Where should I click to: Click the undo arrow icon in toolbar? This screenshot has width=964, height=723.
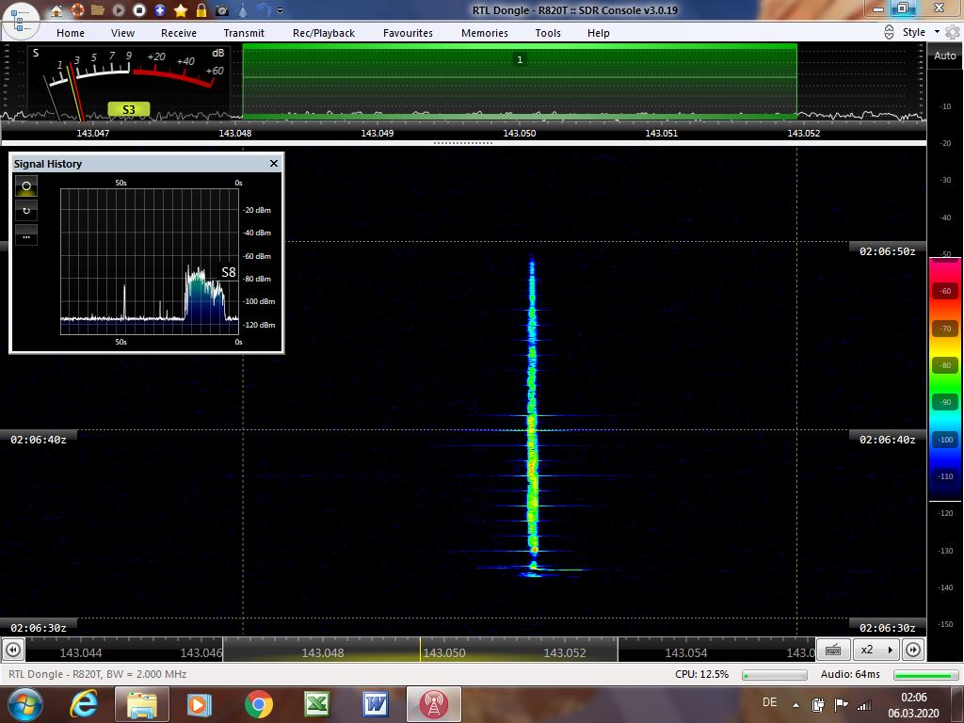click(264, 9)
